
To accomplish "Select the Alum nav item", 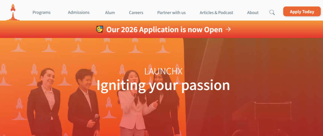I will pyautogui.click(x=110, y=13).
